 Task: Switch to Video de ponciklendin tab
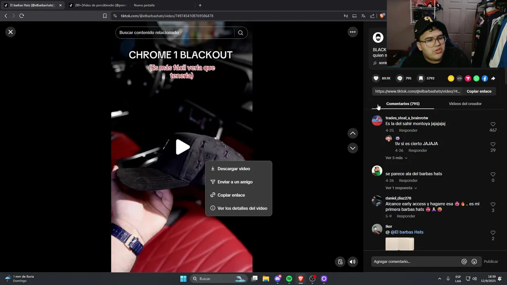pos(98,5)
